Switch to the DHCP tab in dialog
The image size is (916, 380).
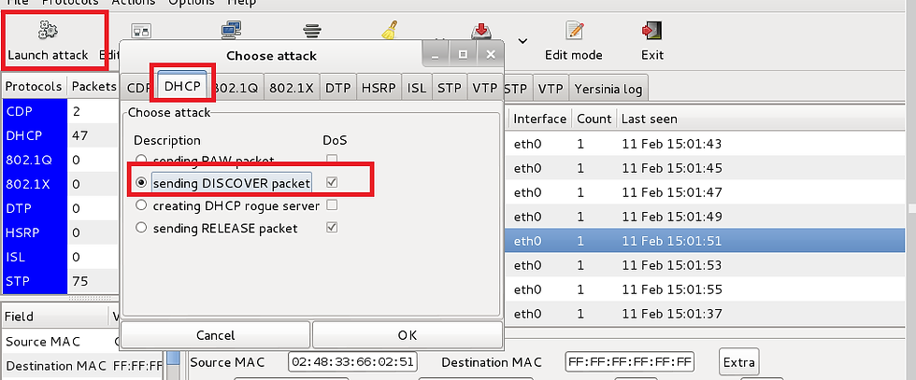coord(182,86)
